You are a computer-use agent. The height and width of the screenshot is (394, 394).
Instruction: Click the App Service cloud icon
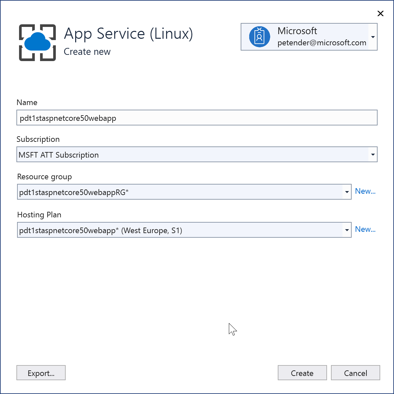[x=36, y=43]
